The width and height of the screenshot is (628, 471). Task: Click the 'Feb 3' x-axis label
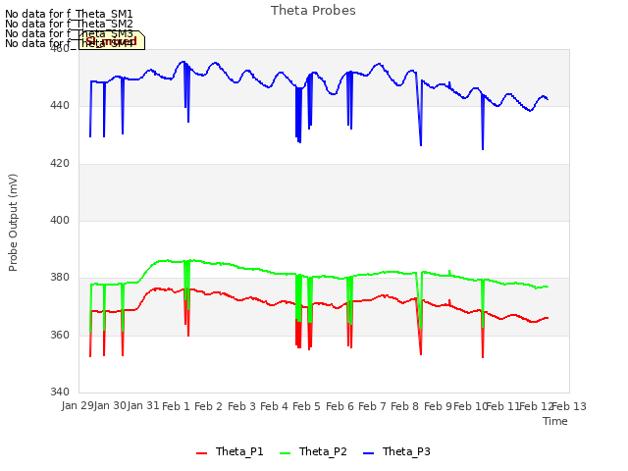coord(241,406)
